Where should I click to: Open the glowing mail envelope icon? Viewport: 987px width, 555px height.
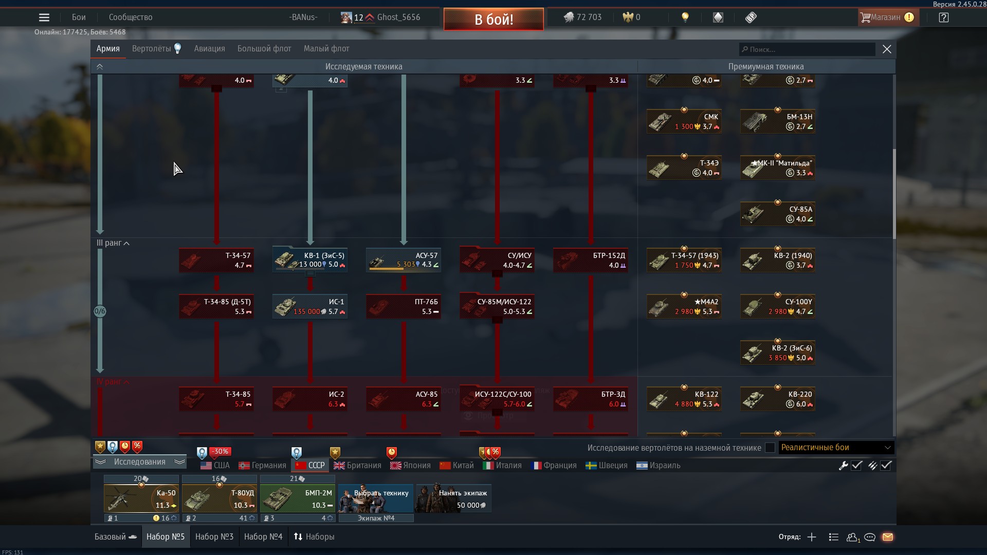pos(888,537)
